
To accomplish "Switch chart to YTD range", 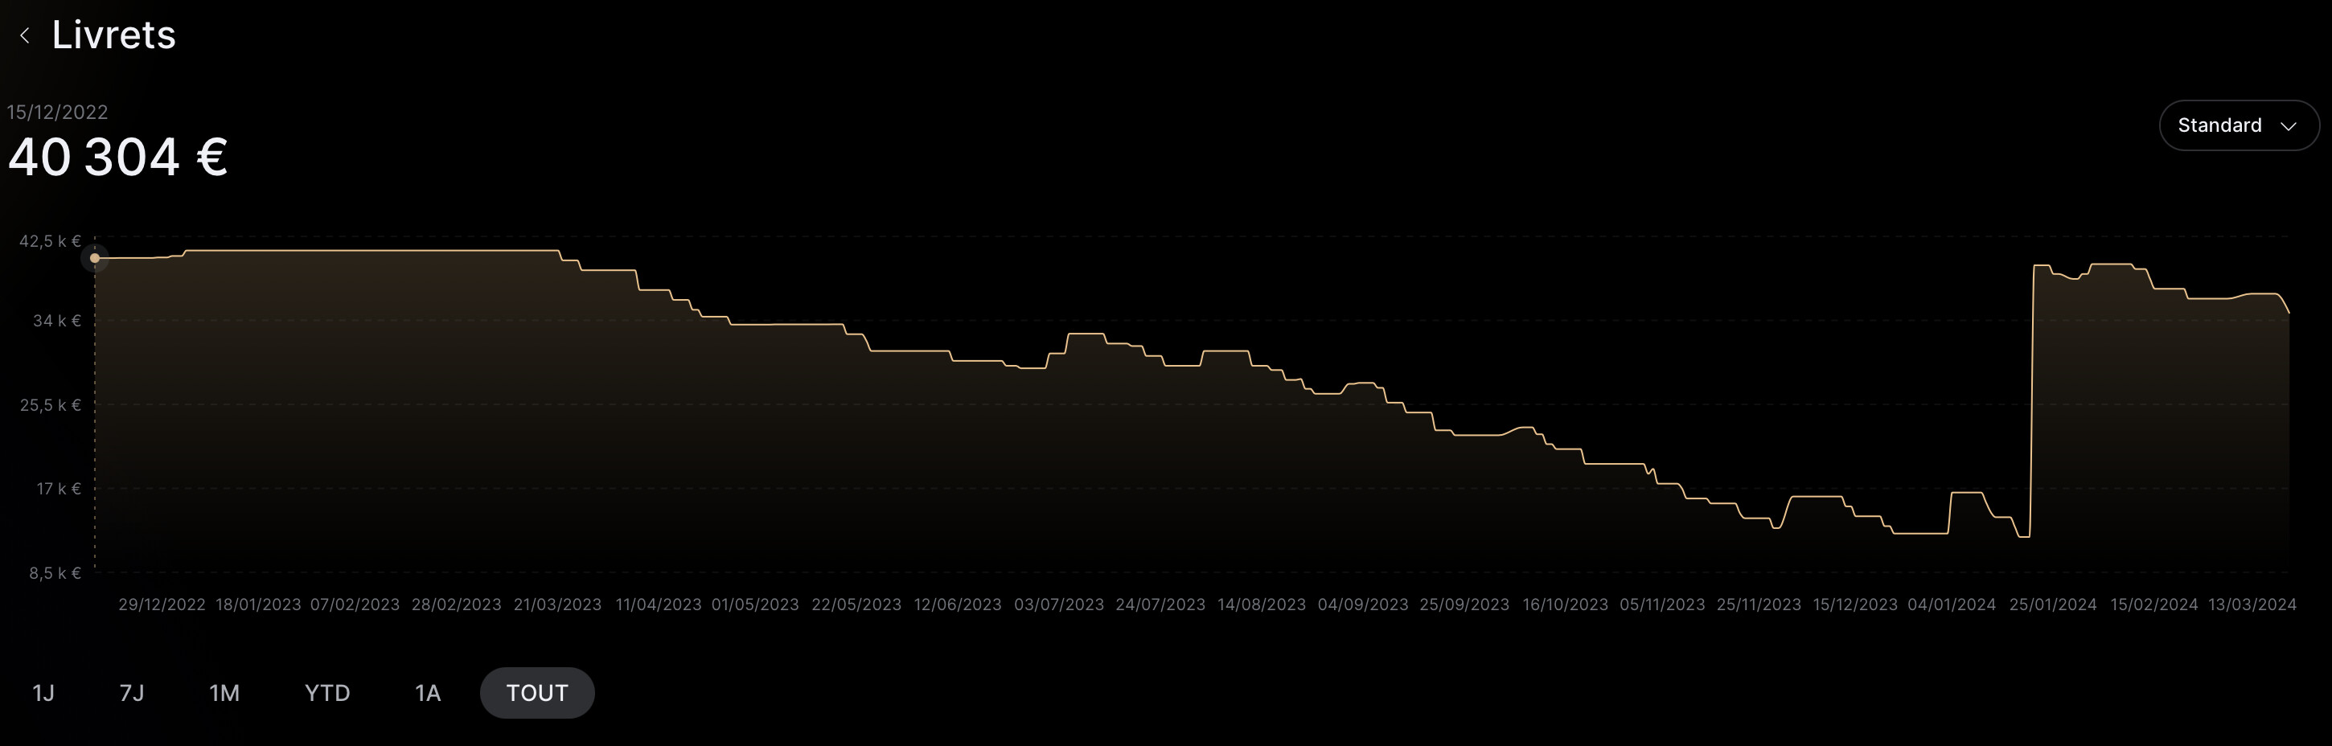I will tap(328, 693).
